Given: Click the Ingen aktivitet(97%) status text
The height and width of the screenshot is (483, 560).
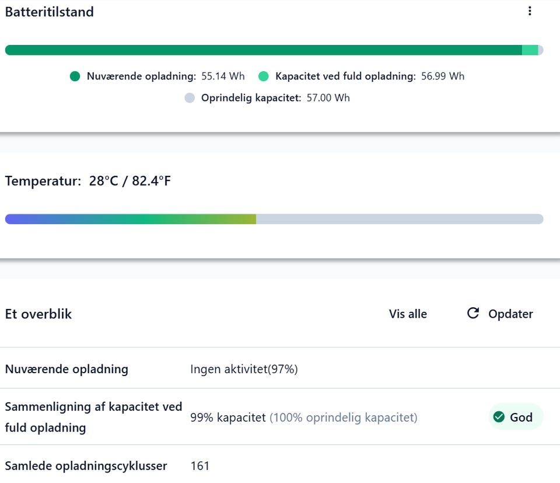Looking at the screenshot, I should click(x=244, y=369).
